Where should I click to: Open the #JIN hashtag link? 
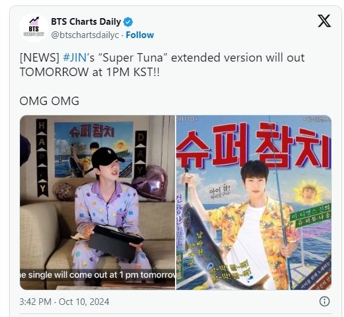(x=74, y=58)
